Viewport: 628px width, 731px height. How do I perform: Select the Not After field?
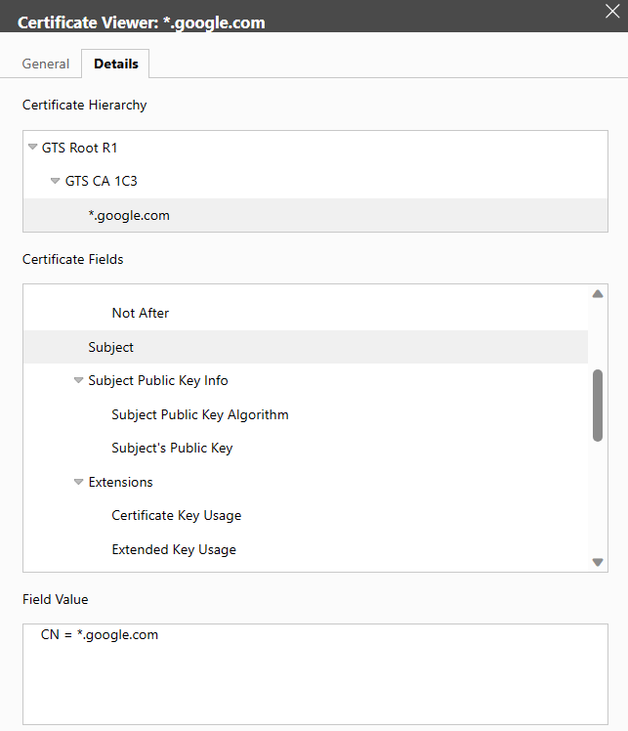[141, 314]
